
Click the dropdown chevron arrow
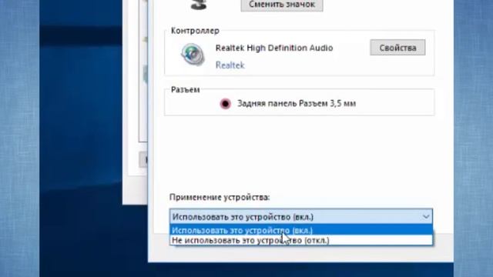pyautogui.click(x=426, y=217)
